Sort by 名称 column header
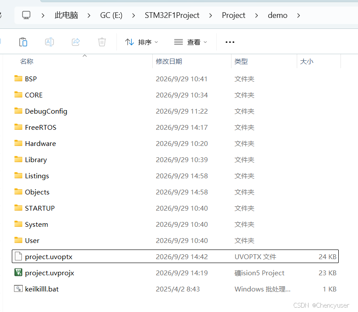 27,61
